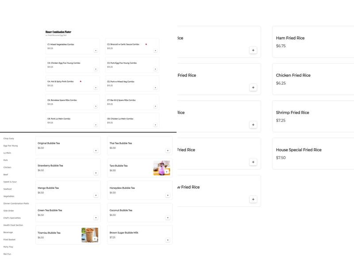Add Coconut Bubble Tea to order
Viewport: 354px width, 266px height.
point(168,218)
